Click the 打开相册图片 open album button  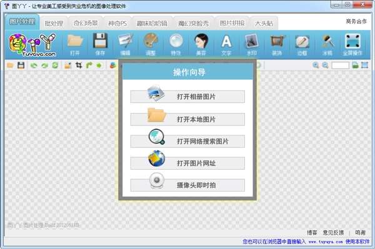point(187,97)
